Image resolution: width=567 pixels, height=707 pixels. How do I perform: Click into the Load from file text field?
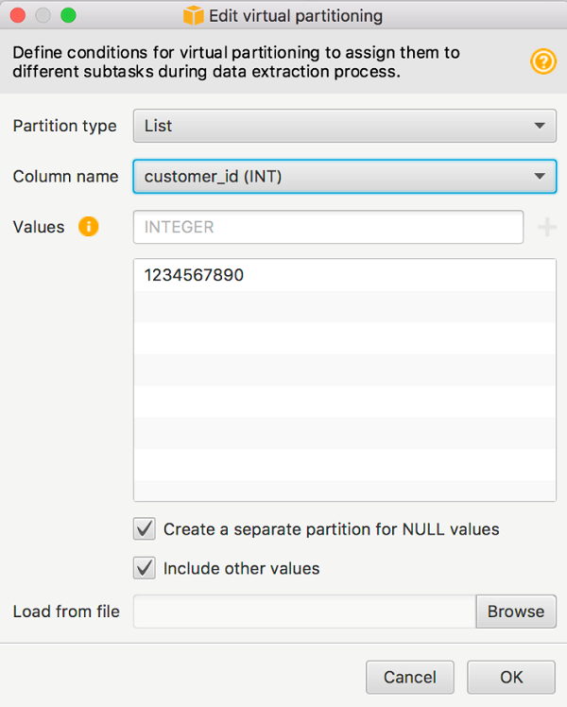pyautogui.click(x=304, y=612)
